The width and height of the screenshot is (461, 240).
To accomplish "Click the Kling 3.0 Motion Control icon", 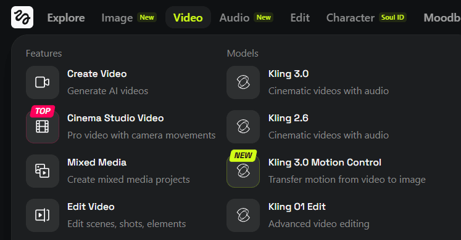I will pos(243,171).
